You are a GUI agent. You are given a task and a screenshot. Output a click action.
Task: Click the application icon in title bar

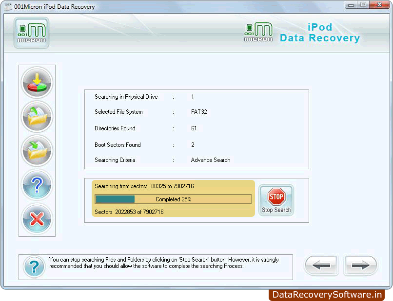[8, 6]
